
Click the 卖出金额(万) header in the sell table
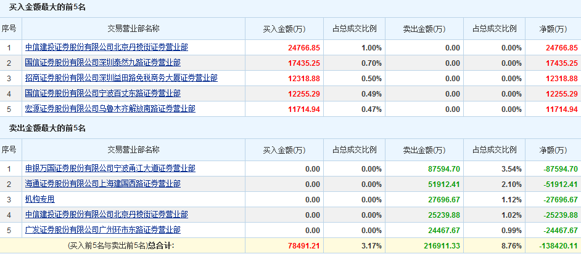424,150
